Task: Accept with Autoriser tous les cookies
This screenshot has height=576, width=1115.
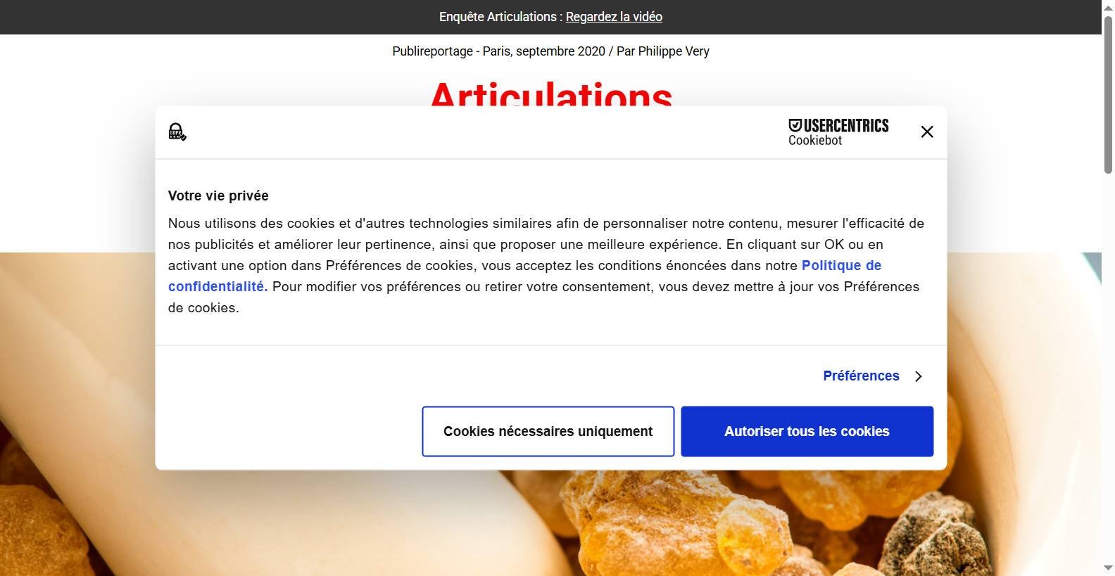Action: [807, 431]
